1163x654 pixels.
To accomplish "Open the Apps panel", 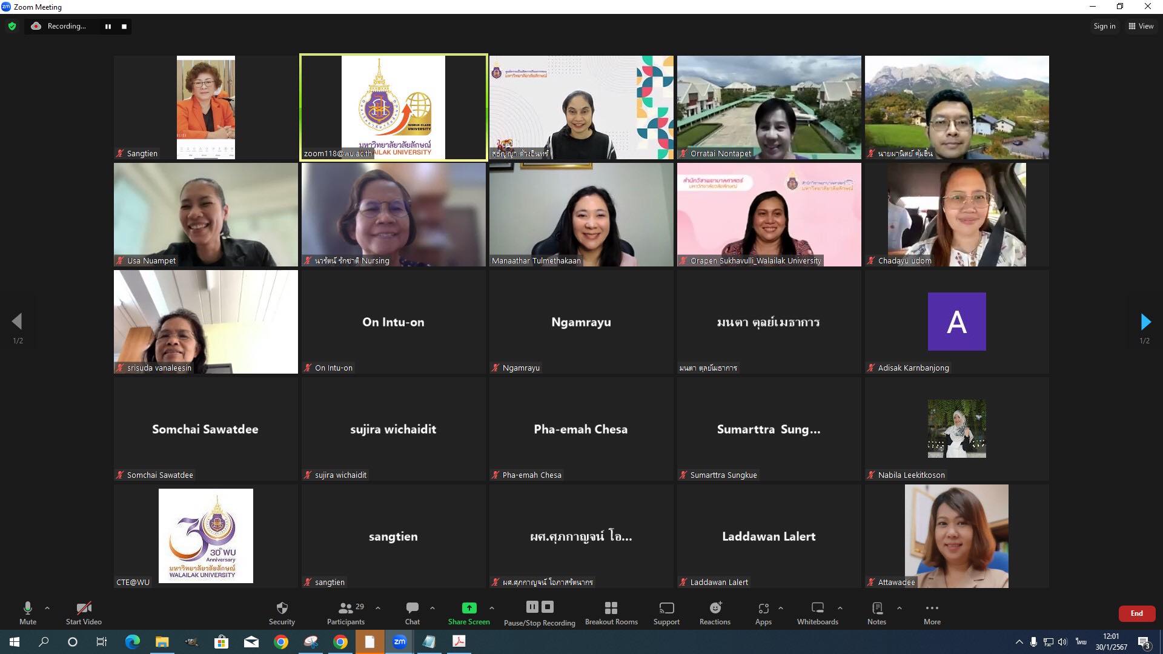I will (763, 613).
